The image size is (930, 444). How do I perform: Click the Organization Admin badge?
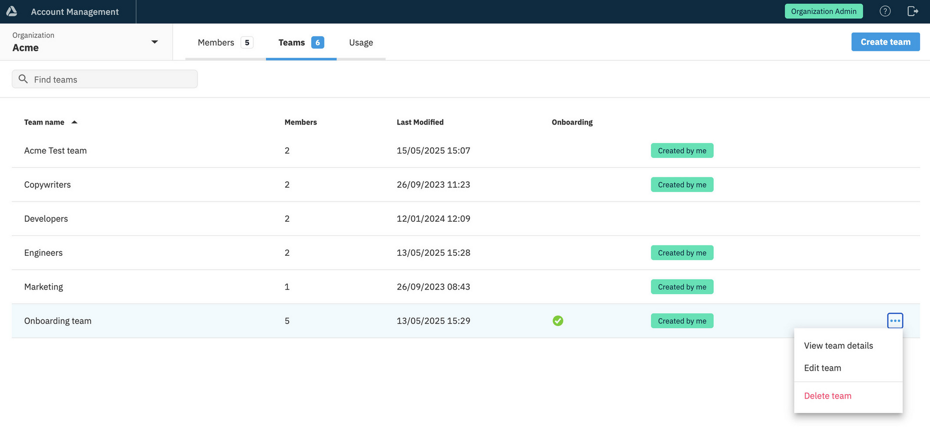[x=824, y=11]
